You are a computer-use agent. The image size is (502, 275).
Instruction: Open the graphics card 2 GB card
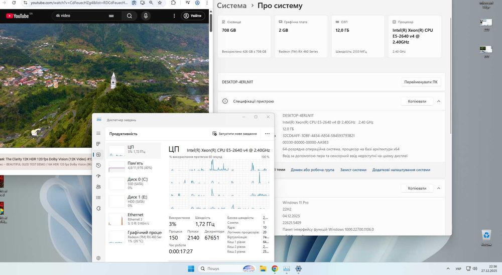point(301,37)
